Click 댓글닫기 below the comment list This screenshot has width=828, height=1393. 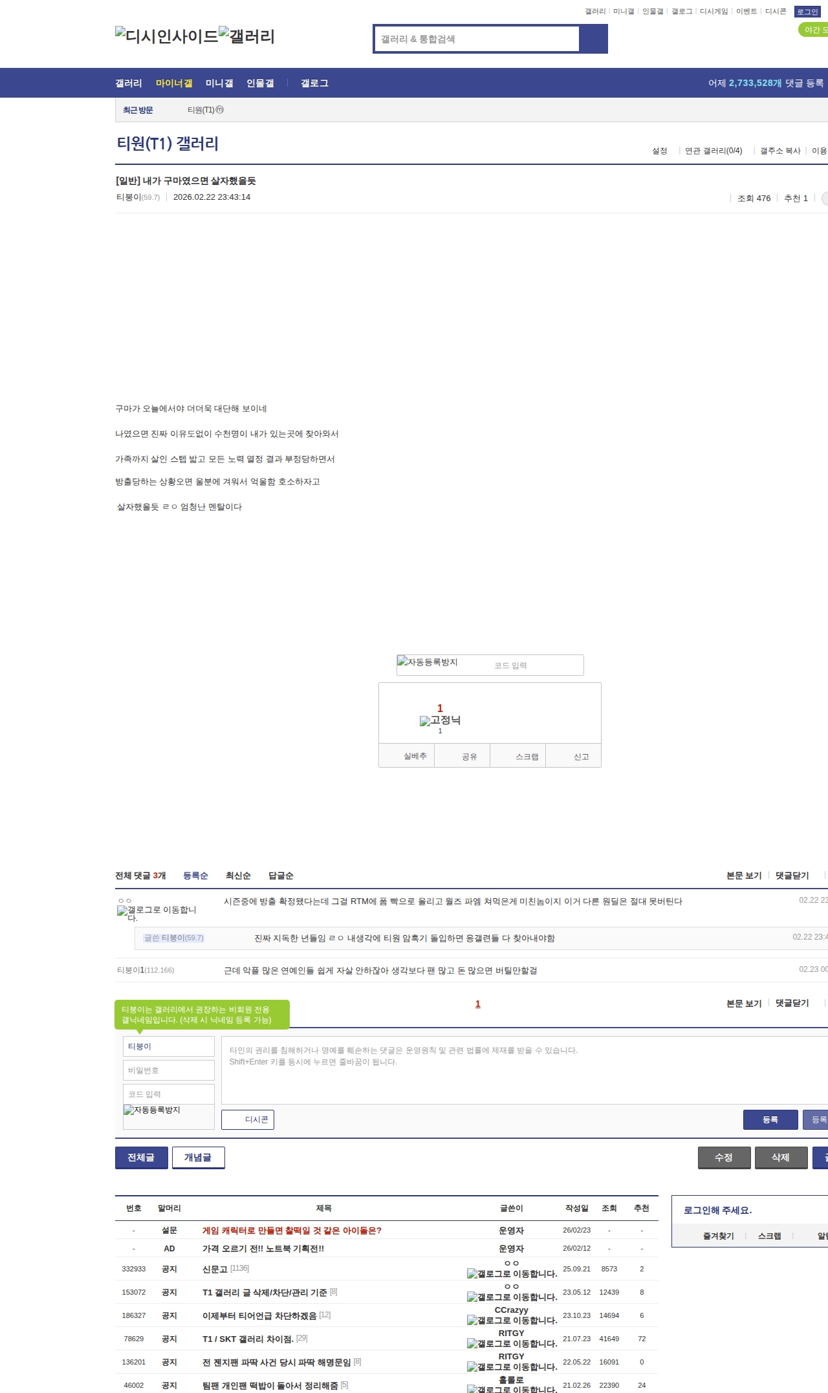pos(792,1003)
